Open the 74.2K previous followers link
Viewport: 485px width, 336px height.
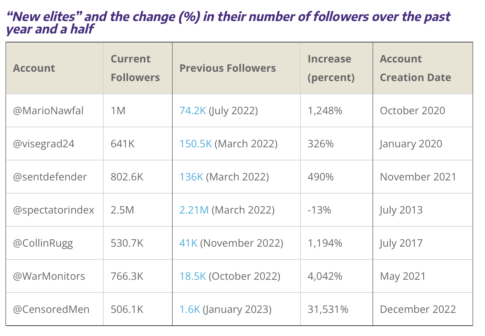pyautogui.click(x=192, y=111)
